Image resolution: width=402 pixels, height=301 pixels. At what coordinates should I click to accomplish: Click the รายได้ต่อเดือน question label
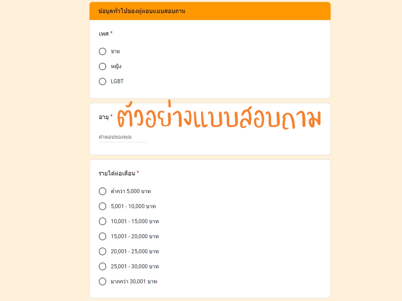(117, 173)
